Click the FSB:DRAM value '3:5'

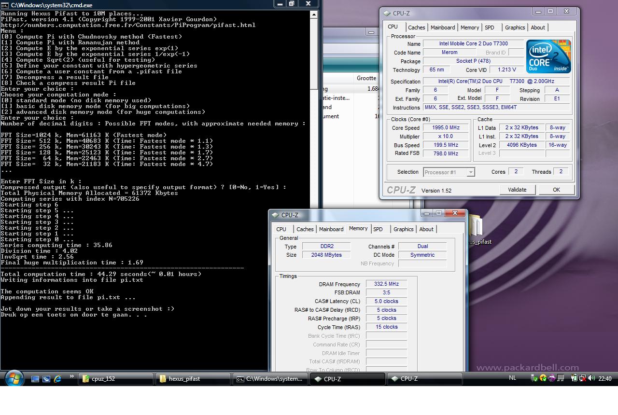click(x=386, y=292)
